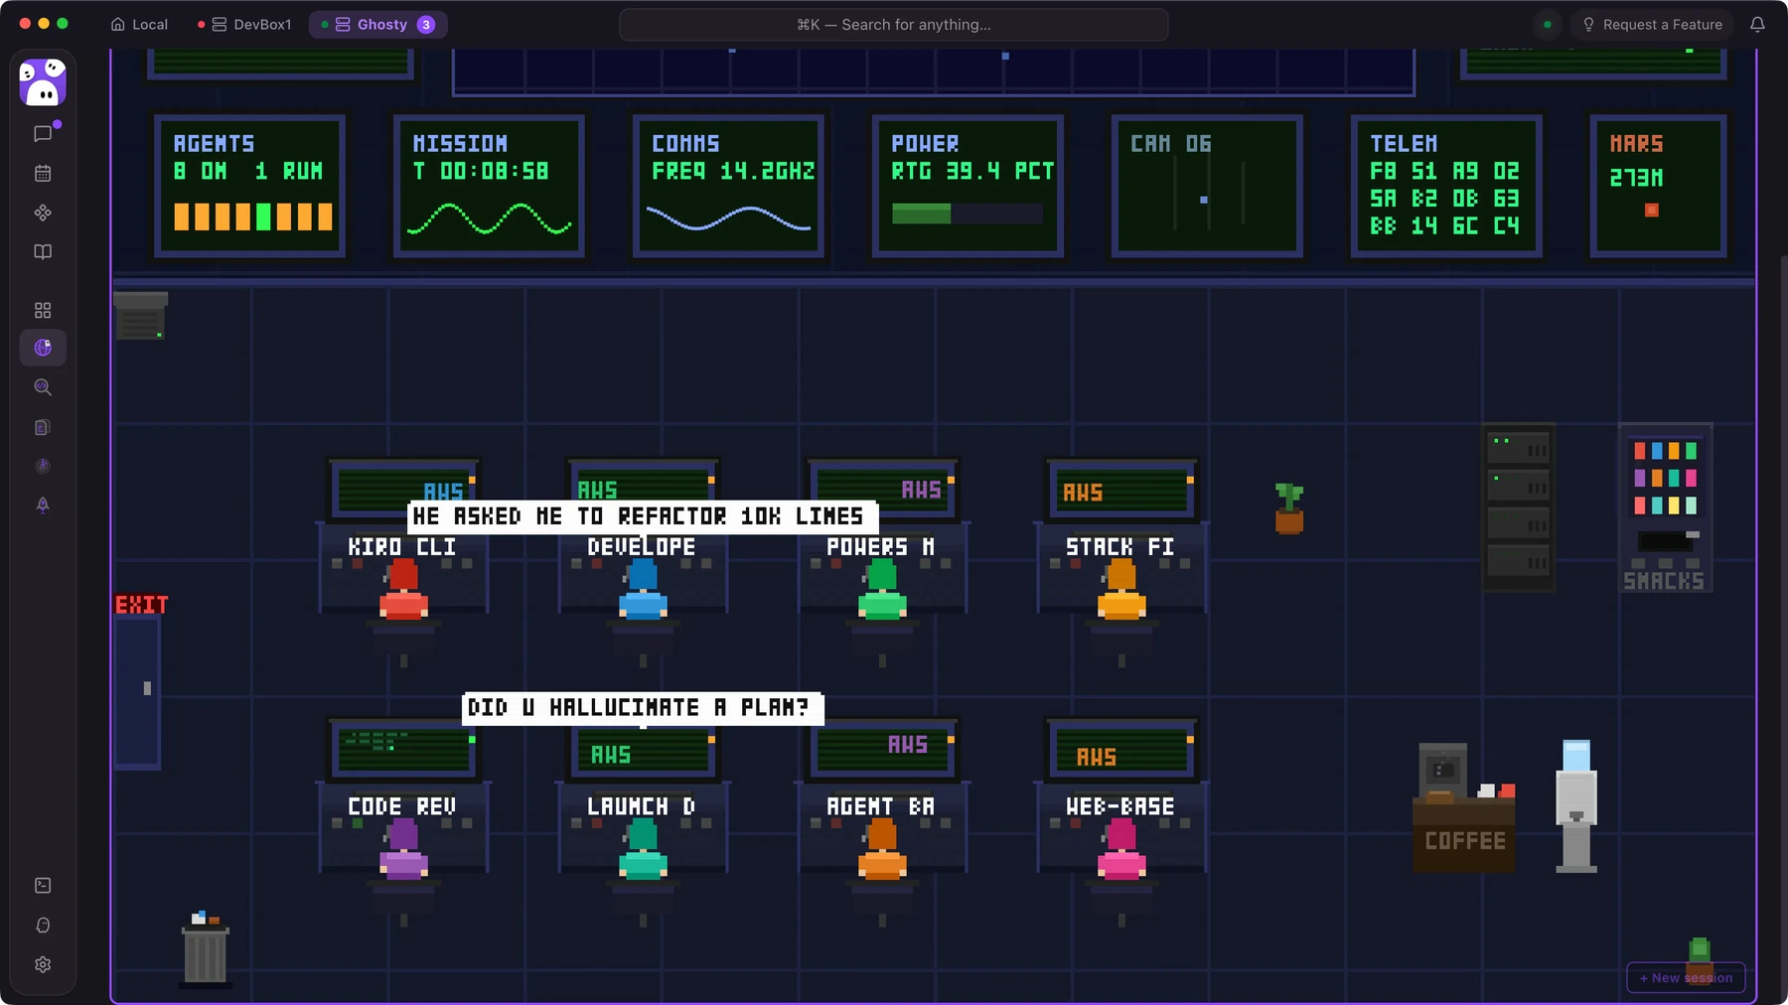Open settings gear icon in sidebar
1788x1005 pixels.
43,964
